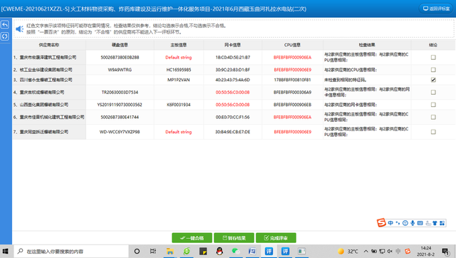Viewport: 456px width, 258px height.
Task: Open the sticky notes taskbar icon
Action: click(x=203, y=252)
